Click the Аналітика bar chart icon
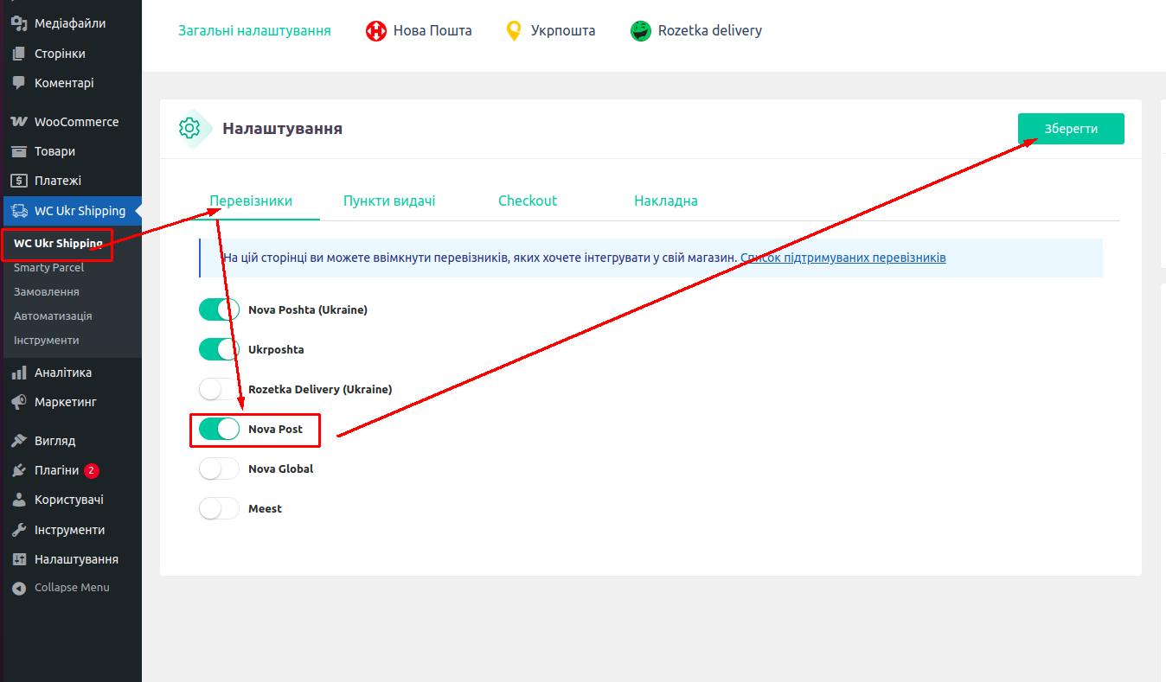This screenshot has width=1166, height=682. pyautogui.click(x=19, y=373)
